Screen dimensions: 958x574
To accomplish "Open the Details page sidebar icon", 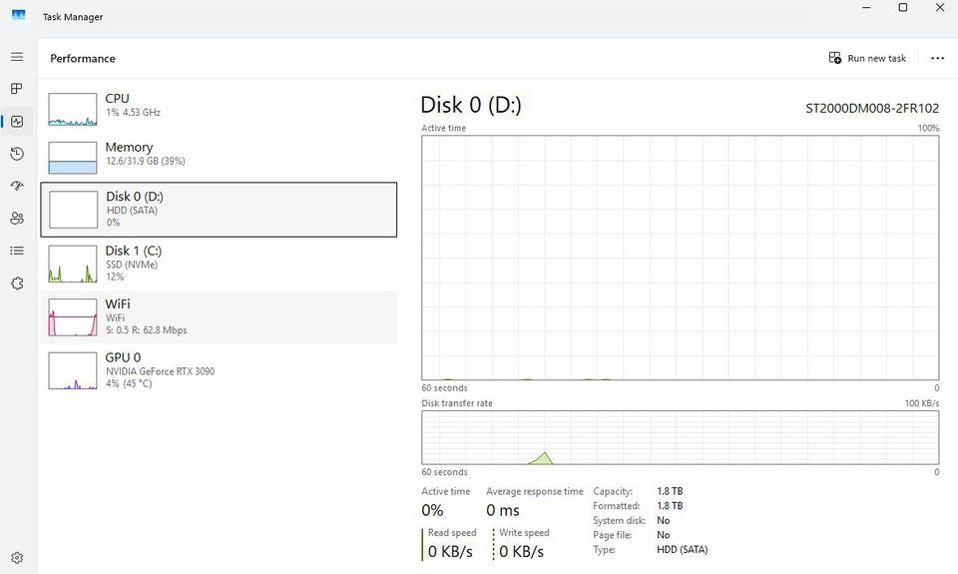I will [17, 251].
